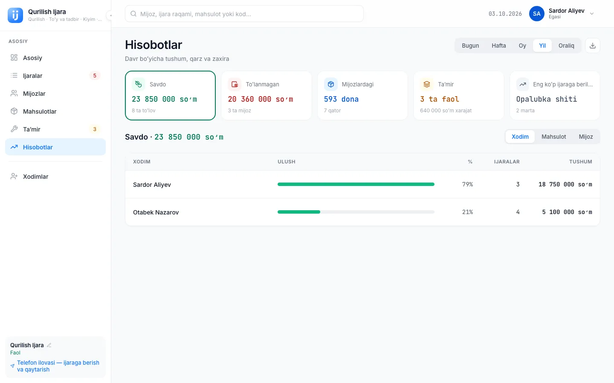Click the Ta'mir card layers icon
The width and height of the screenshot is (614, 383).
coord(427,84)
